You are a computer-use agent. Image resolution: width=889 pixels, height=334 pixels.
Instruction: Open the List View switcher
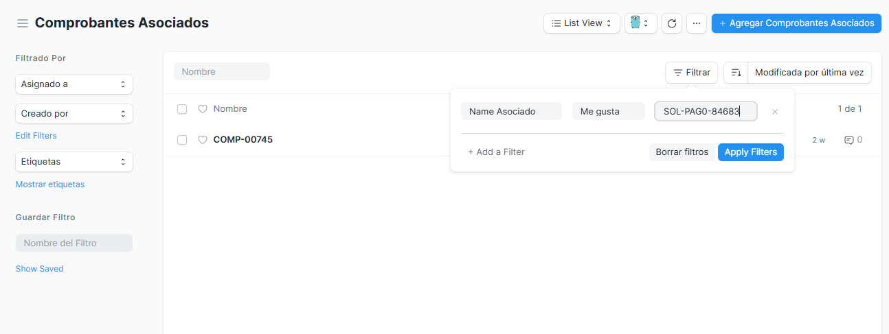click(581, 23)
